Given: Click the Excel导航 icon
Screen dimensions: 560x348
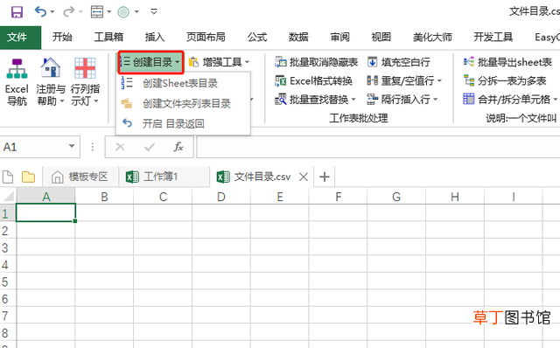Looking at the screenshot, I should click(x=17, y=68).
